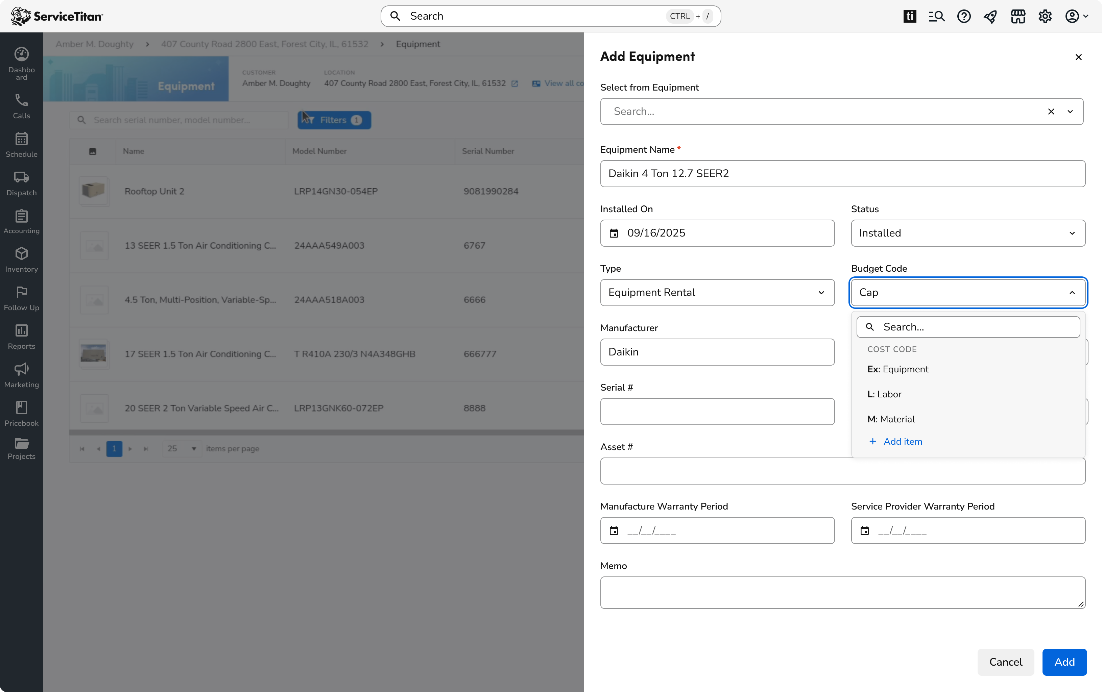
Task: Open Calls from the sidebar
Action: pos(22,106)
